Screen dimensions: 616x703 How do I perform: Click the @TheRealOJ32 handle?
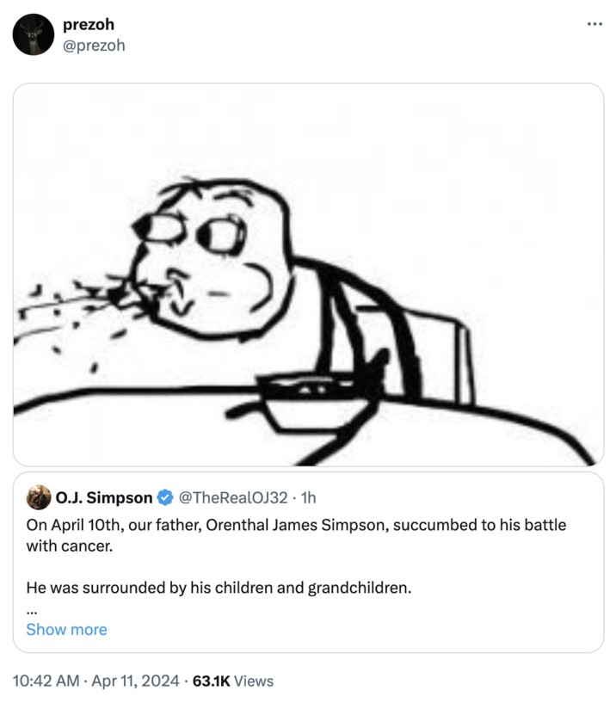pyautogui.click(x=231, y=497)
